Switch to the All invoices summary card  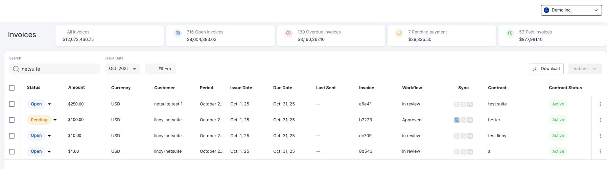pos(109,35)
